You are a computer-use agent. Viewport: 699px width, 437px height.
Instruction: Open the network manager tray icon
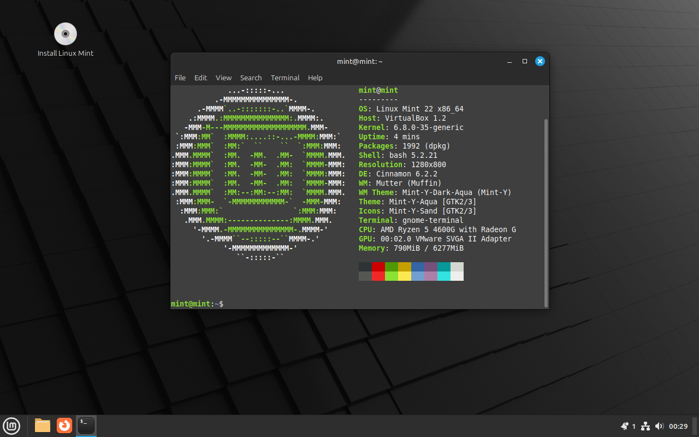[x=645, y=426]
